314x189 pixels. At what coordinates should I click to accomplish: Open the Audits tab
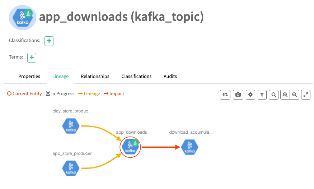[x=170, y=76]
